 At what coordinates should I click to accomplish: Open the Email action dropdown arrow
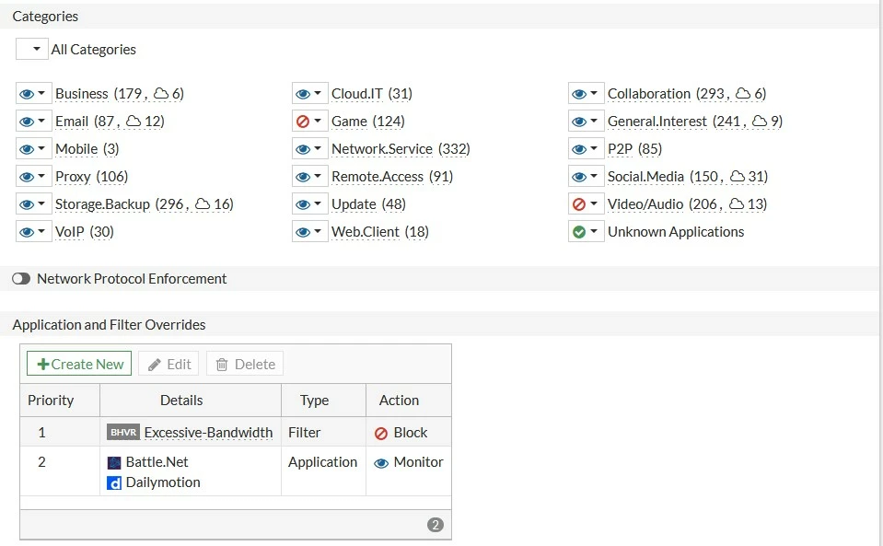point(41,121)
